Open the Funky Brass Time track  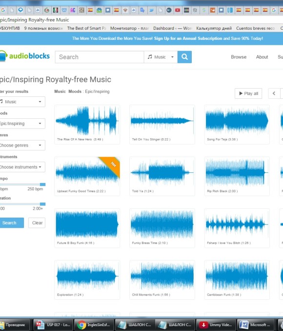(x=162, y=228)
